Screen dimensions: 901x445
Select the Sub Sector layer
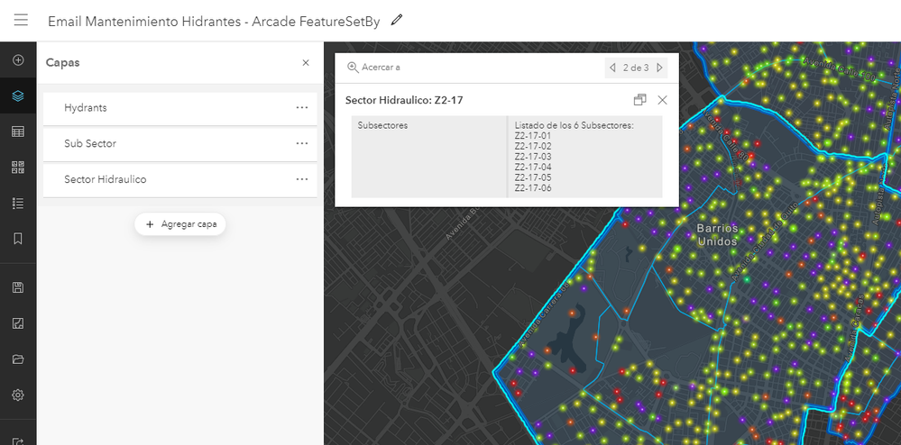click(x=179, y=143)
